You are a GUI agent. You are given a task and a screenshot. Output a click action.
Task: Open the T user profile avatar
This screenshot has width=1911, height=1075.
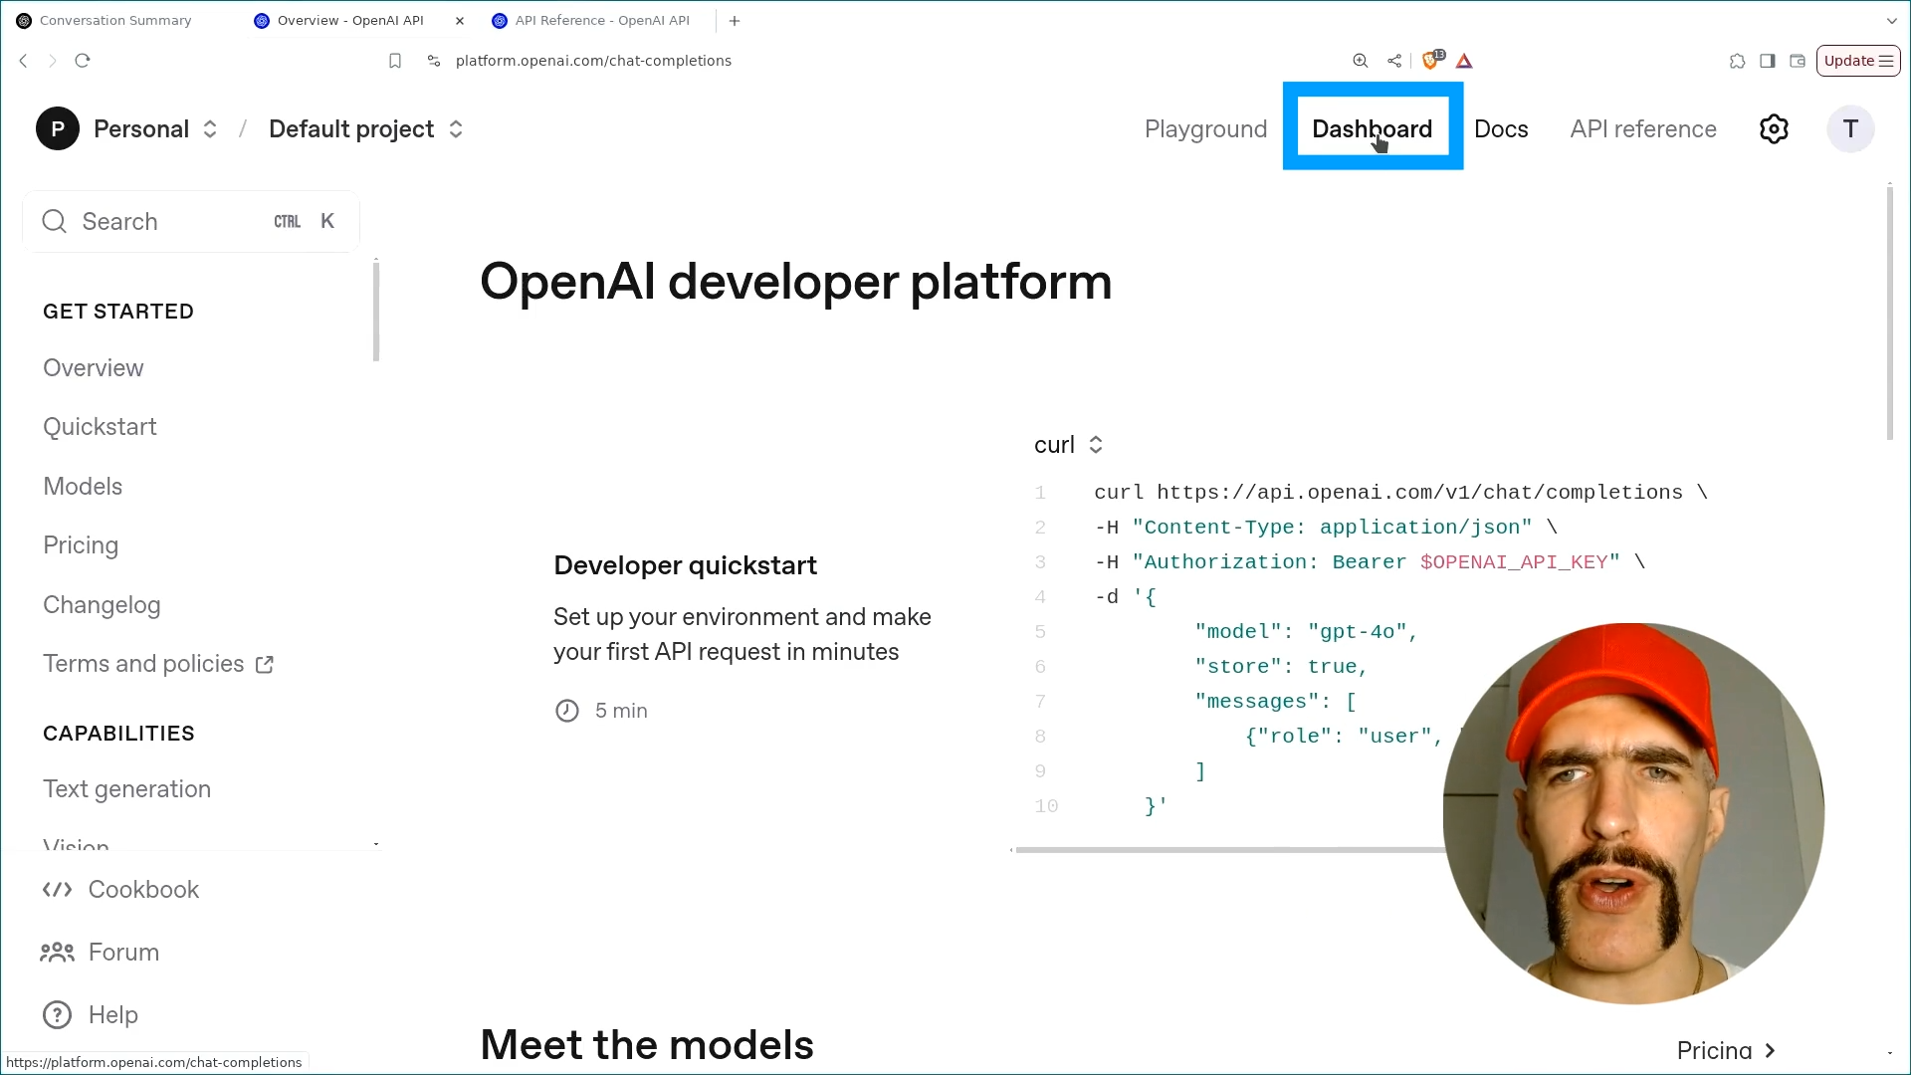pos(1850,129)
